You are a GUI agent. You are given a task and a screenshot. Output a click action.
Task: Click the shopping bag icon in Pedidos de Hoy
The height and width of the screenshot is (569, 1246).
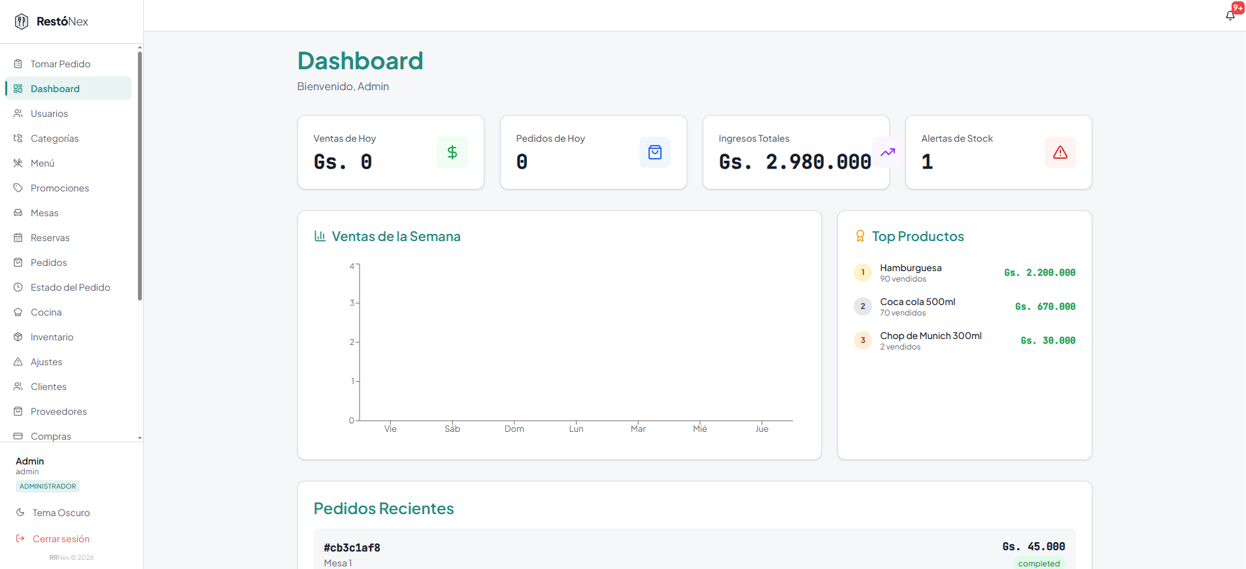[655, 152]
